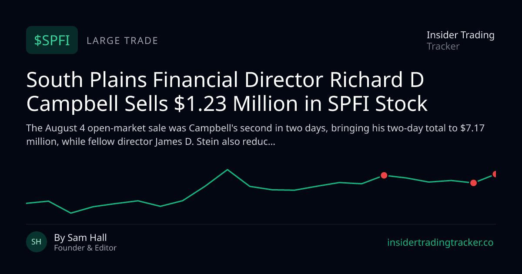522x274 pixels.
Task: Select the SH author avatar circle
Action: pyautogui.click(x=37, y=242)
